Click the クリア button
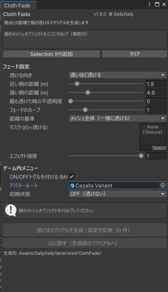The height and width of the screenshot is (292, 168). pyautogui.click(x=135, y=54)
